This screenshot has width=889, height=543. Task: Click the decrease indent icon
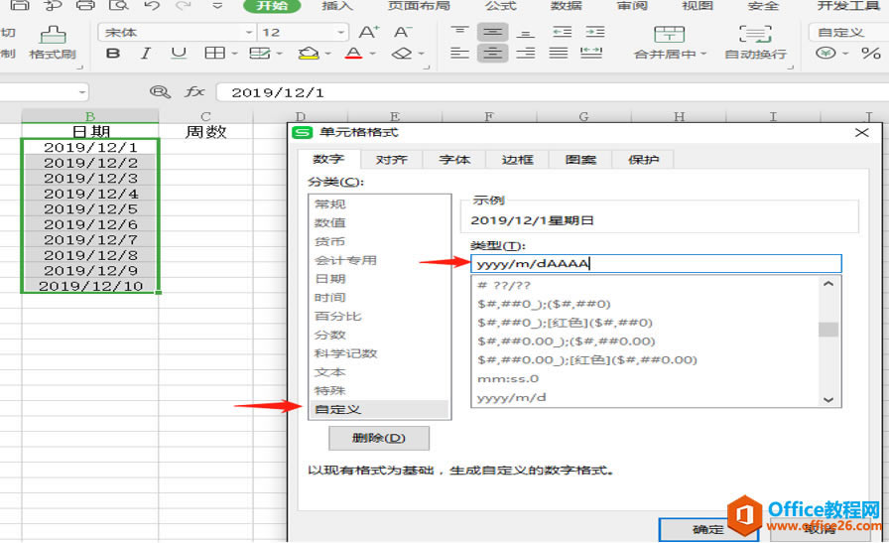point(562,32)
